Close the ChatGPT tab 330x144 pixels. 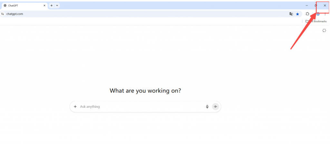44,5
